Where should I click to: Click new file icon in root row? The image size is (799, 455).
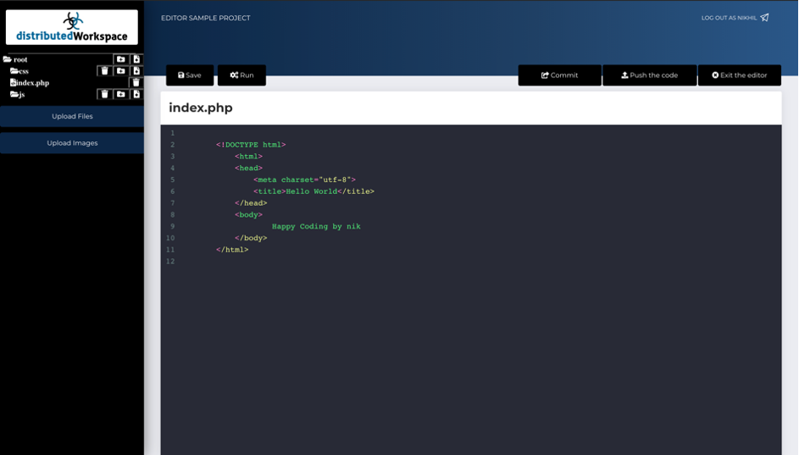[x=136, y=59]
